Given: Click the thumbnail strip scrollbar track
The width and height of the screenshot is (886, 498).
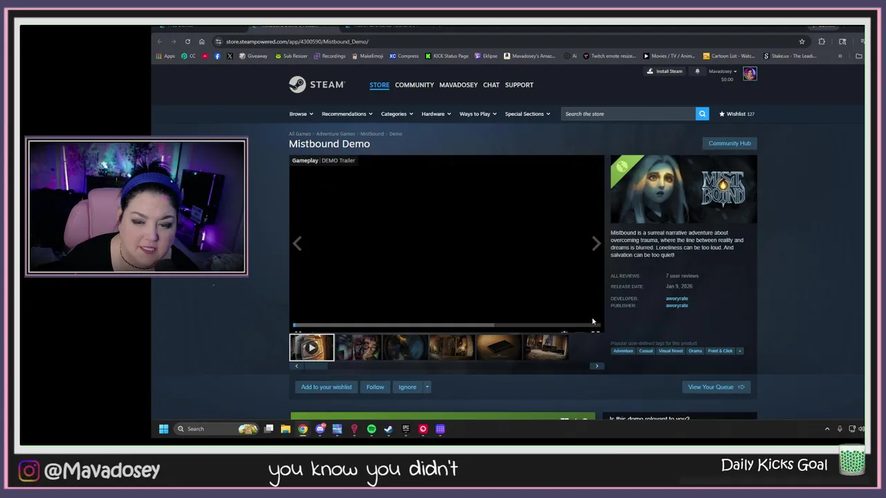Looking at the screenshot, I should pyautogui.click(x=446, y=366).
